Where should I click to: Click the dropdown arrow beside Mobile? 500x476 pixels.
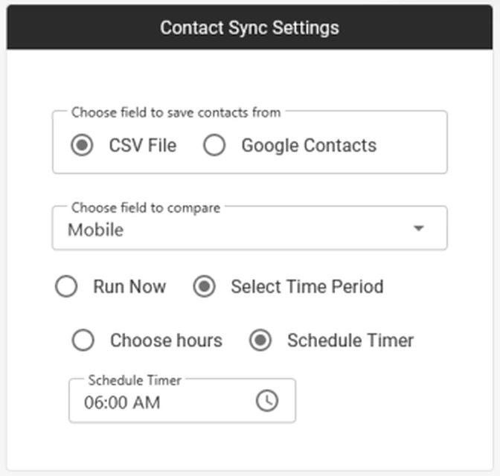418,228
